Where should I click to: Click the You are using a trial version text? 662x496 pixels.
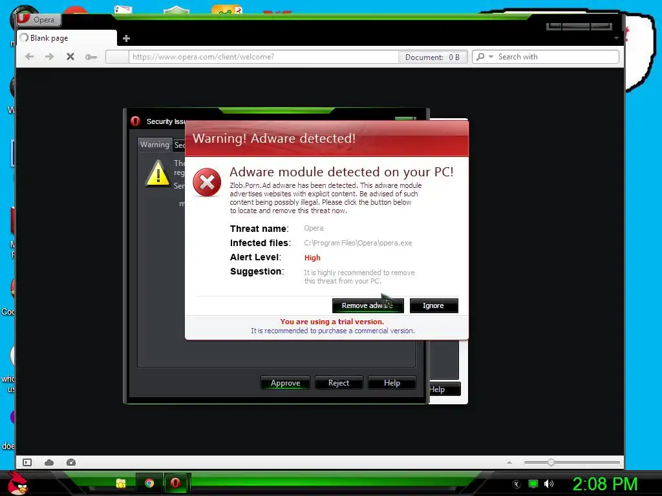(x=332, y=322)
